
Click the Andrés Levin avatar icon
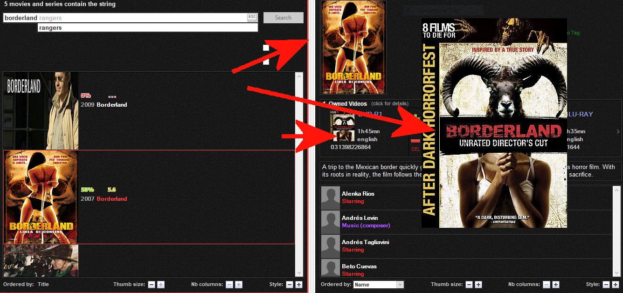pos(331,222)
